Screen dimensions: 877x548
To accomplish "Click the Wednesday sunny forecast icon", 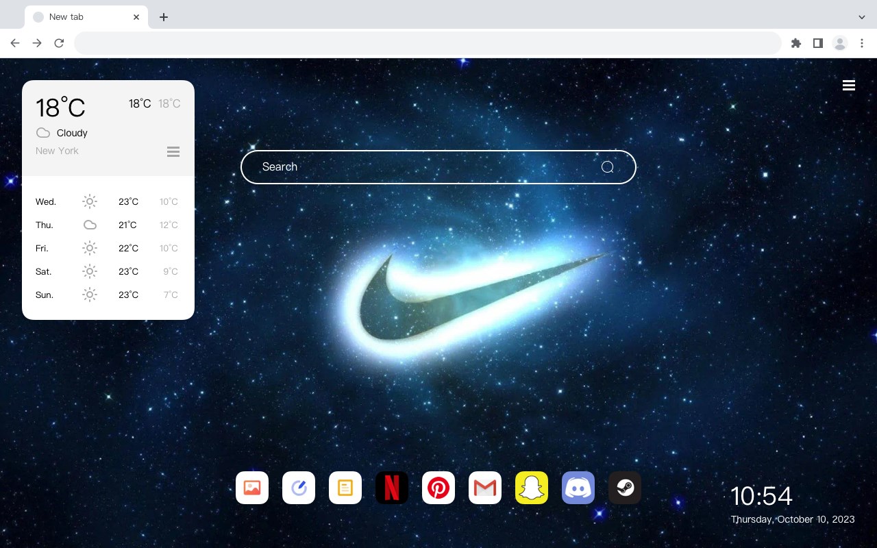I will tap(90, 201).
